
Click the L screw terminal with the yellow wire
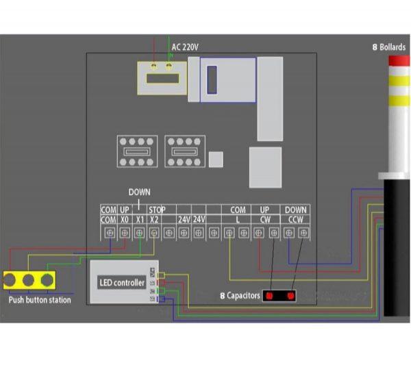(229, 233)
